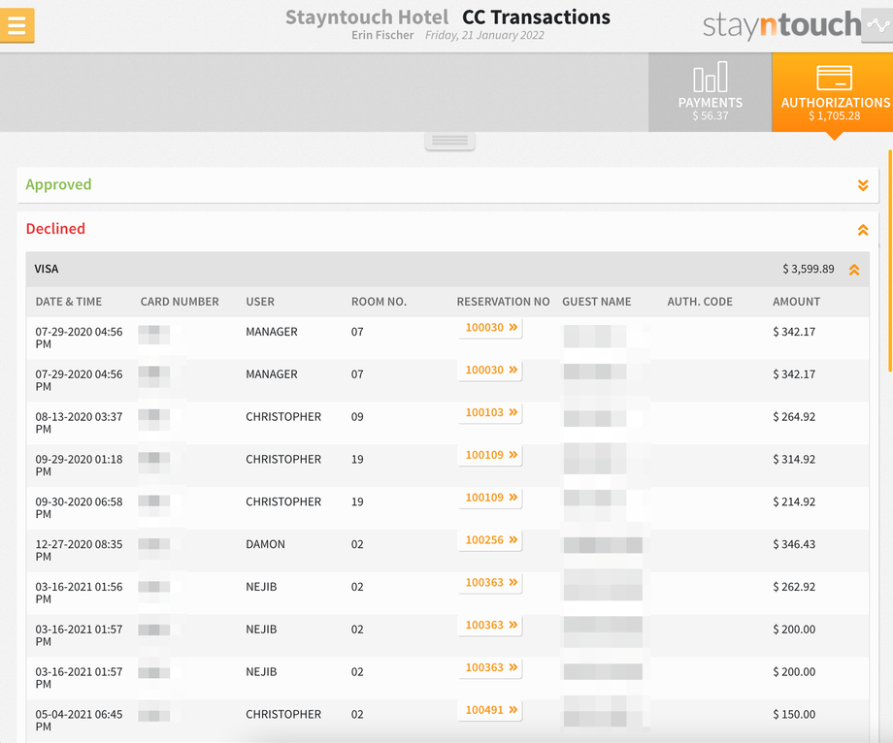Click the amount $346.43
Image resolution: width=893 pixels, height=743 pixels.
click(794, 544)
